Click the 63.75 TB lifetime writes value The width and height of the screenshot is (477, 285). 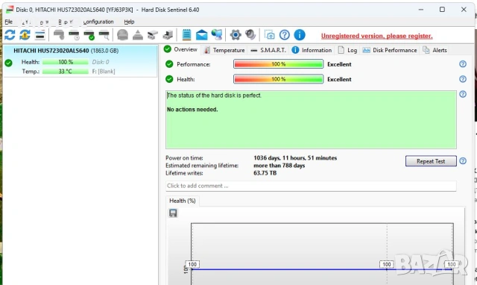[265, 173]
